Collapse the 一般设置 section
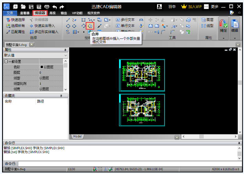 point(6,62)
